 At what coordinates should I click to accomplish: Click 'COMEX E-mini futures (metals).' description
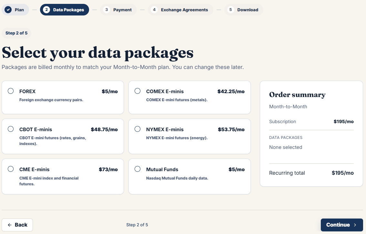[177, 100]
